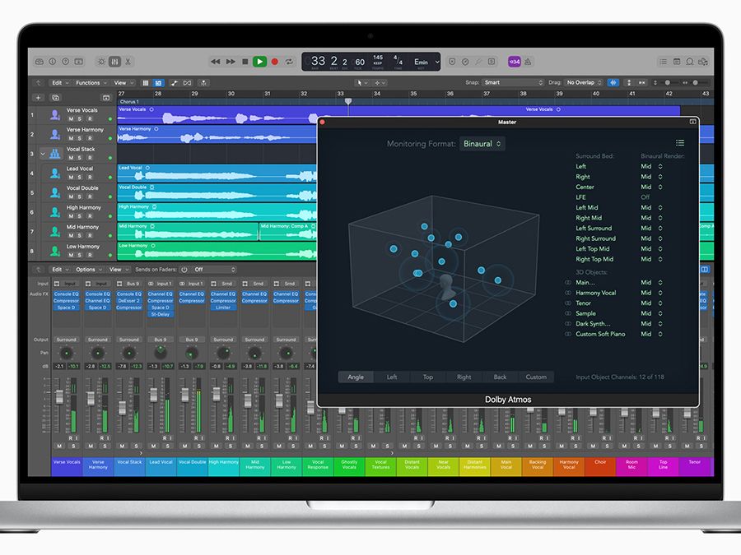Toggle the Flex show/hide icon
Viewport: 741px width, 555px height.
(188, 82)
